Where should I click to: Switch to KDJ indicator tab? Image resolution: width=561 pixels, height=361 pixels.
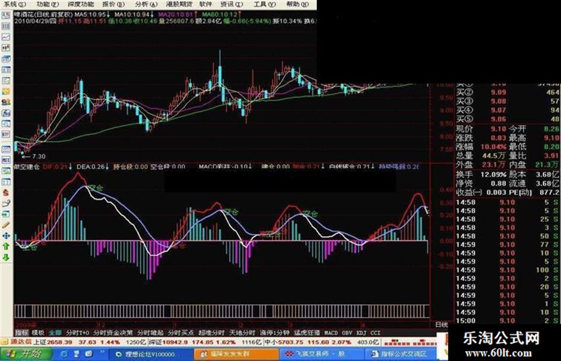pos(362,333)
